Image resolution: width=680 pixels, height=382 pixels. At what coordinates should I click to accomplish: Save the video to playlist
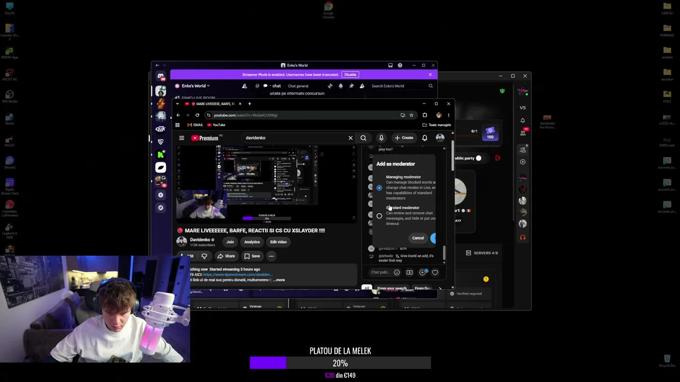252,256
